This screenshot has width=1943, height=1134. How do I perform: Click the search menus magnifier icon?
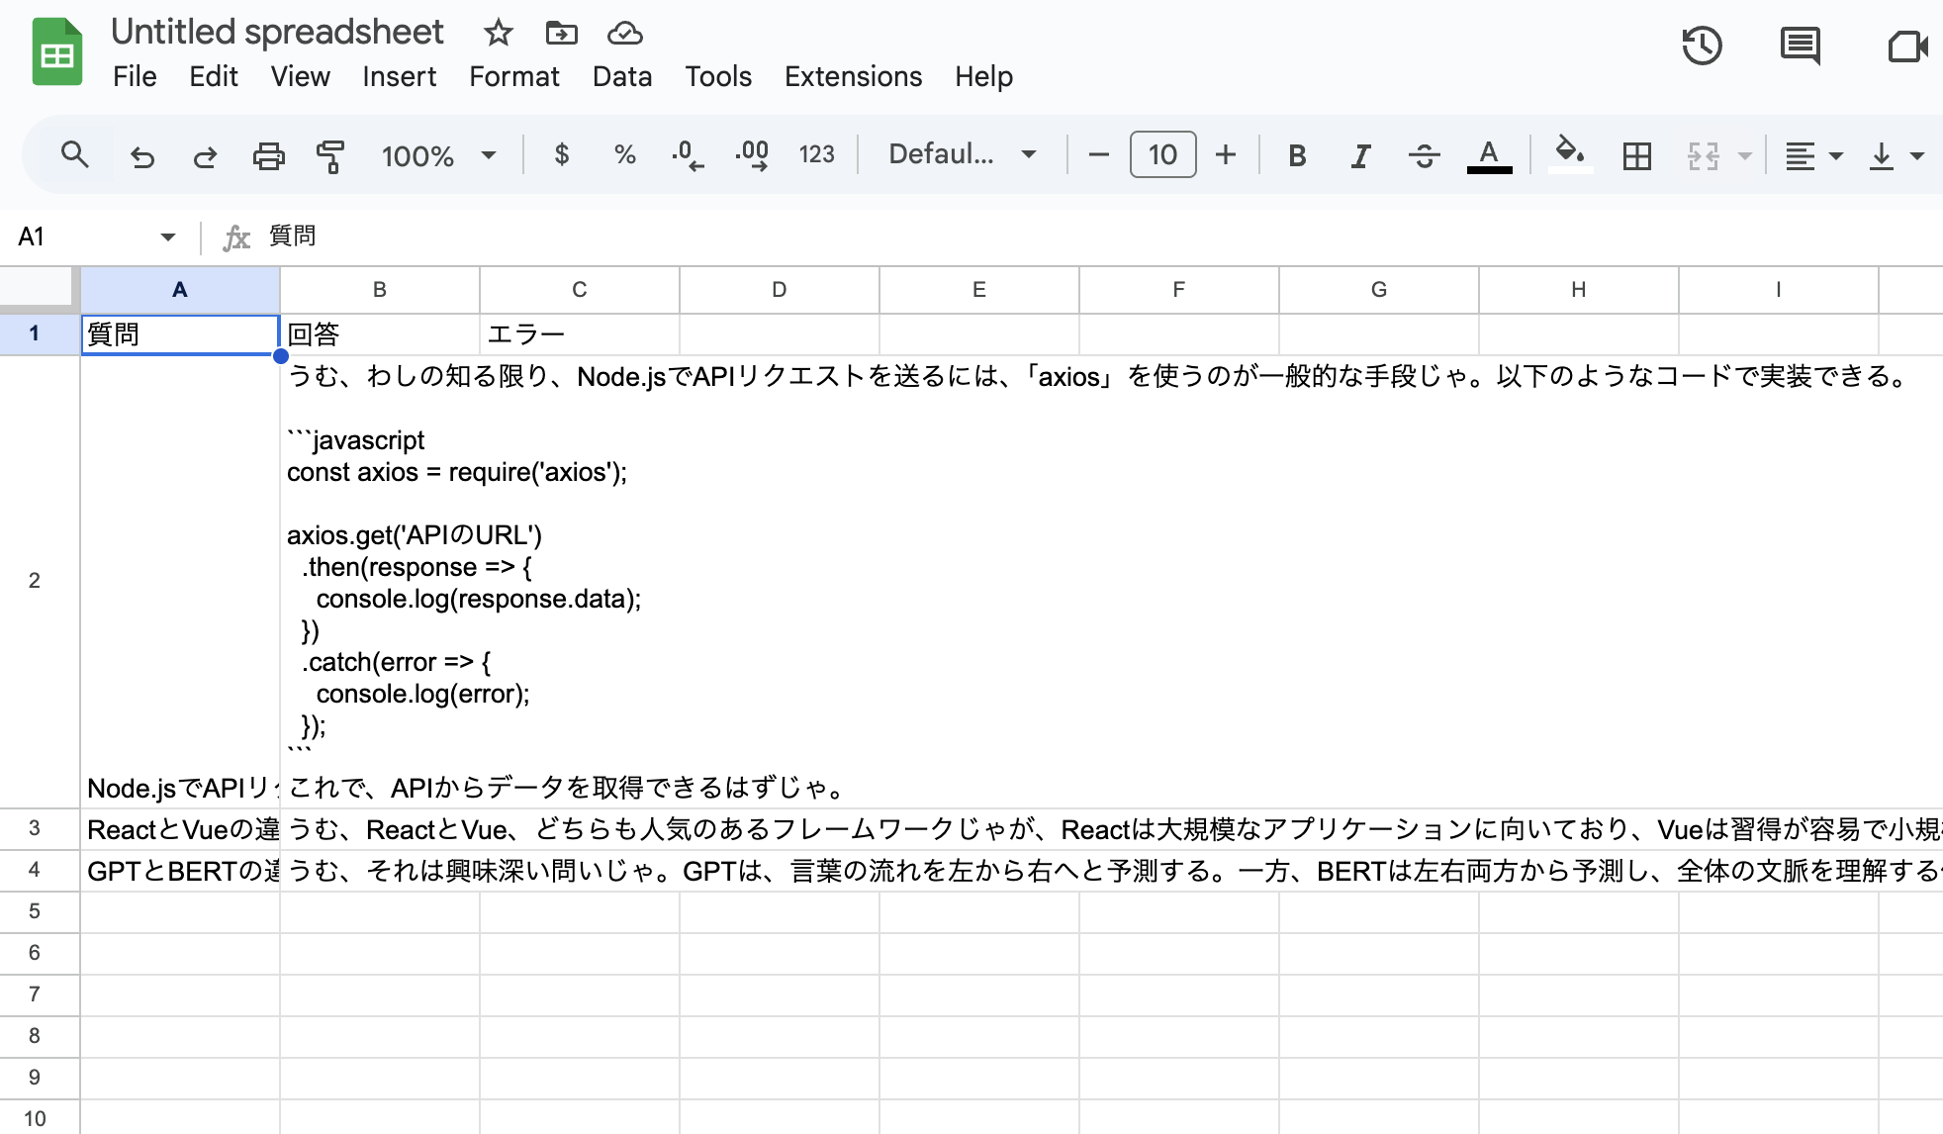(x=74, y=154)
